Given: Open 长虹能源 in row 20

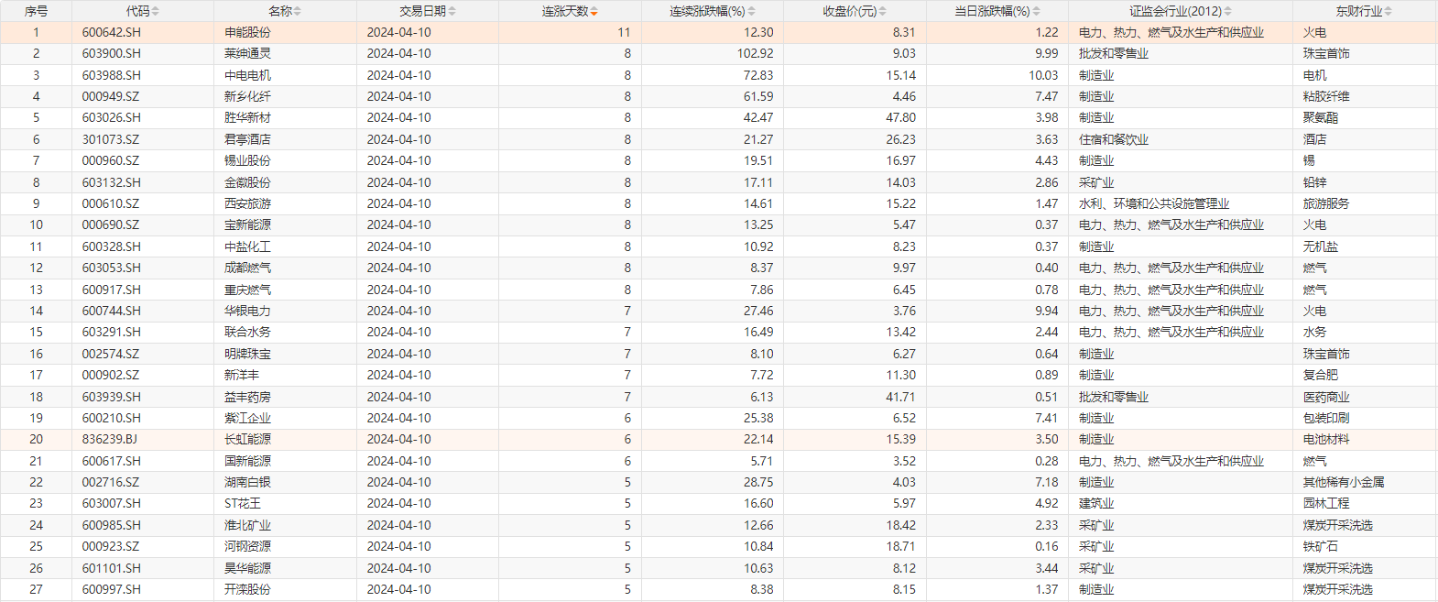Looking at the screenshot, I should (247, 439).
